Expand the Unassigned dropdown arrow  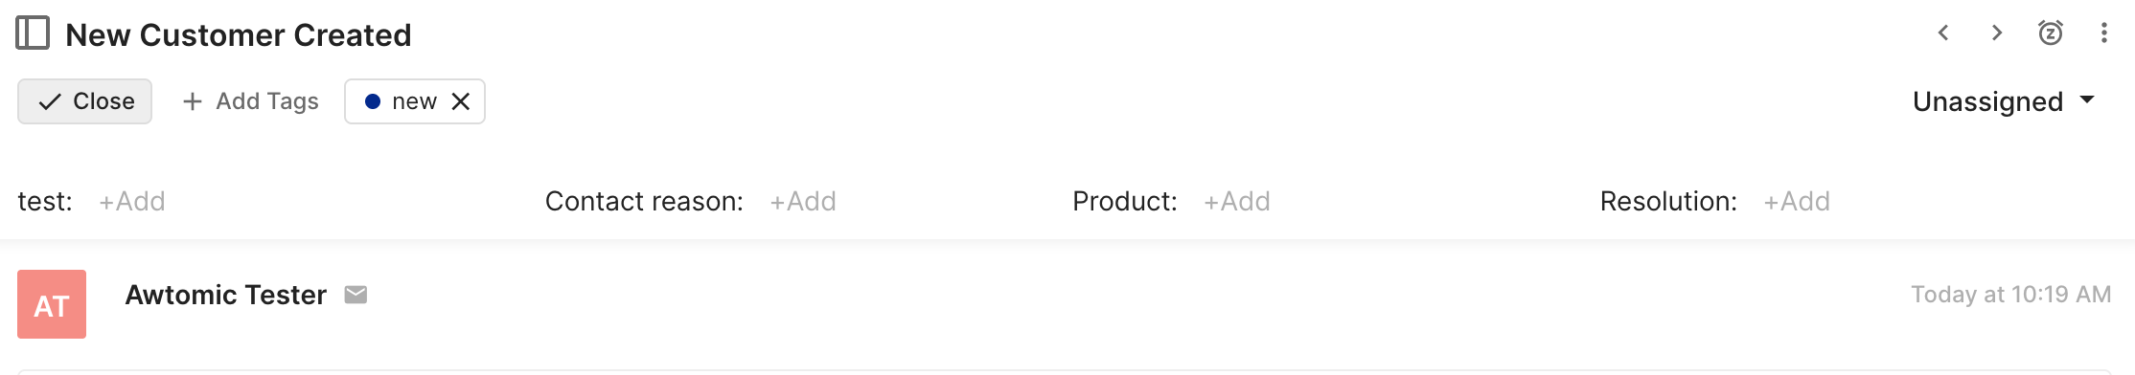2087,99
